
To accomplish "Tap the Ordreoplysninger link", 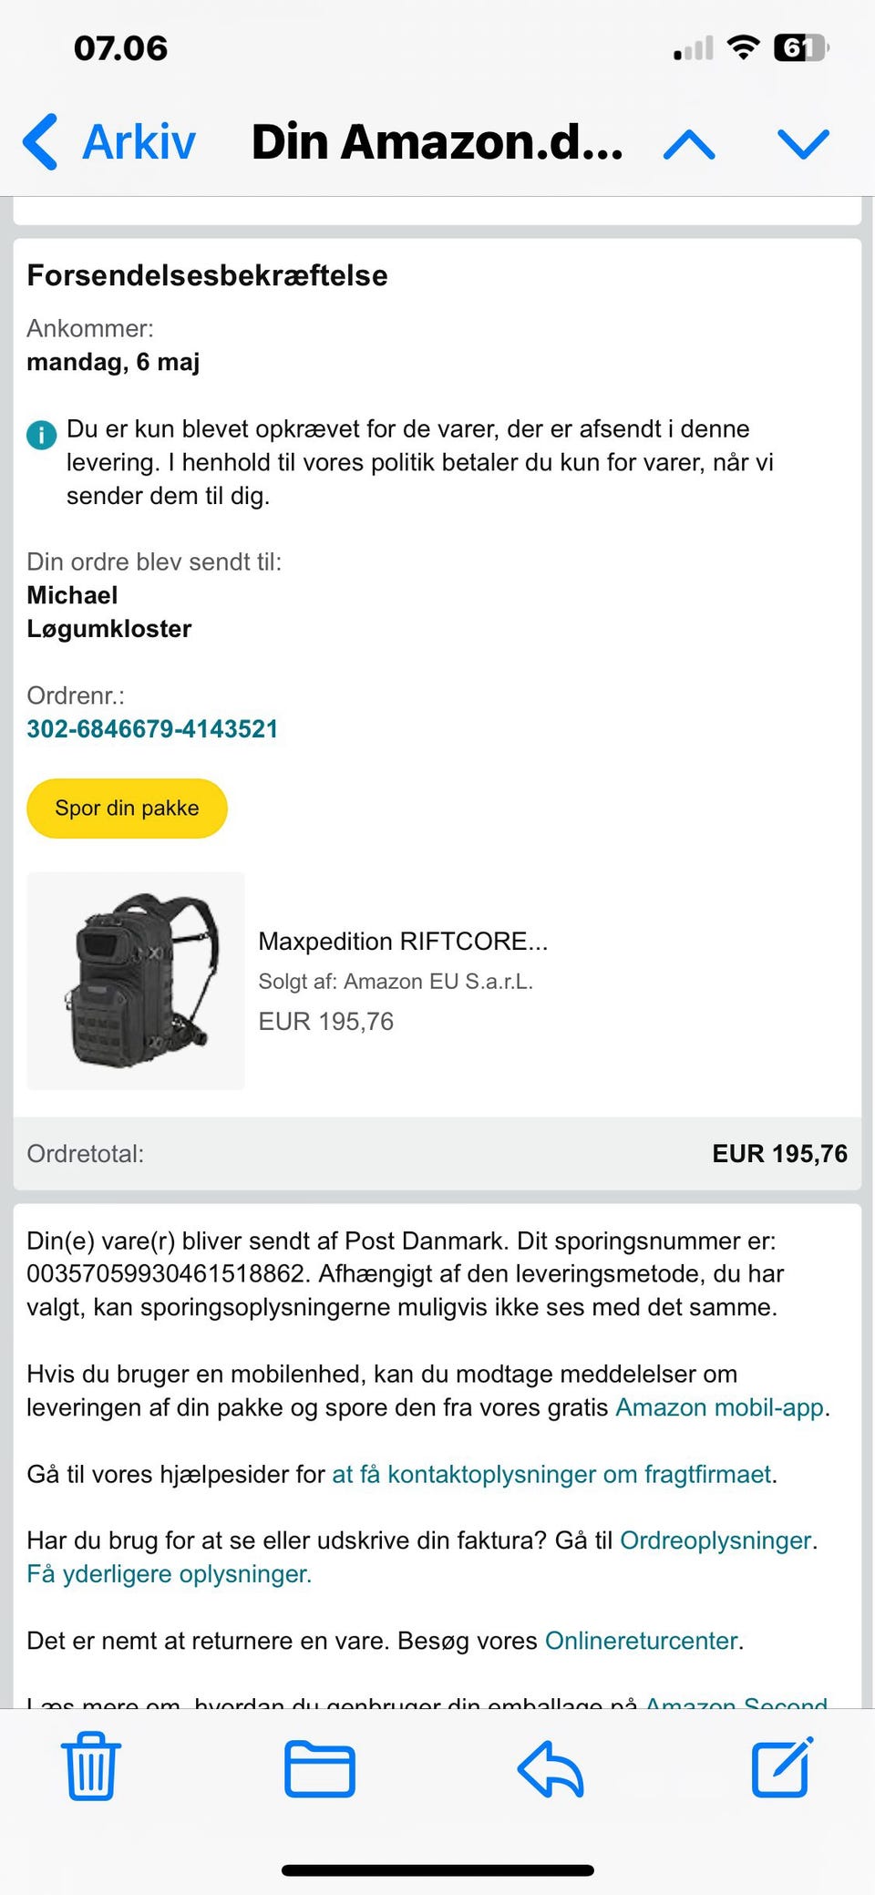I will tap(716, 1540).
